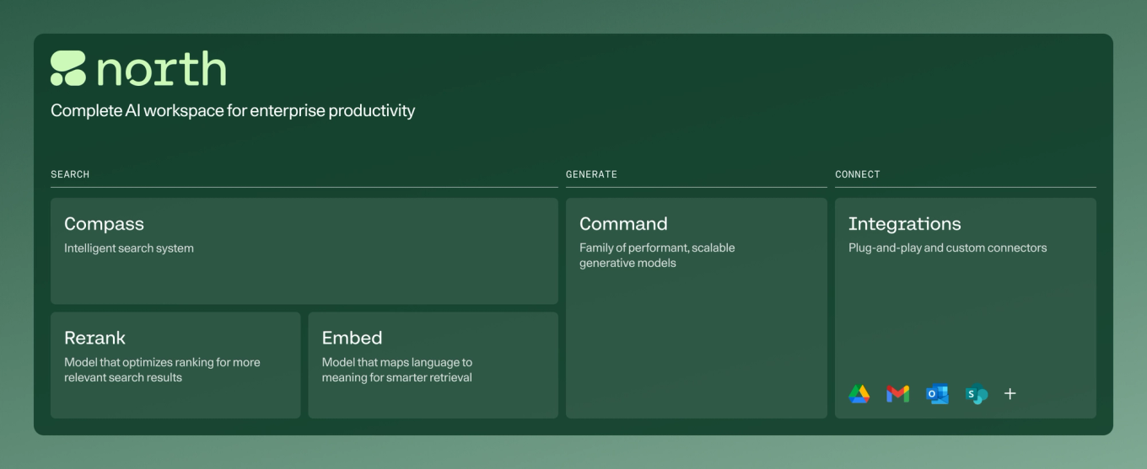Click the Command title text
The height and width of the screenshot is (469, 1147).
pos(623,224)
